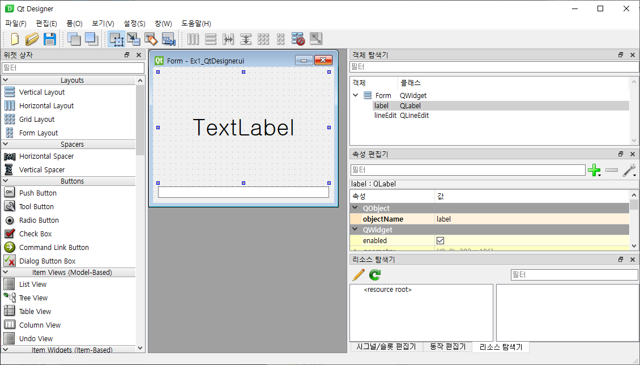Click the Property Editor filter field

(468, 170)
